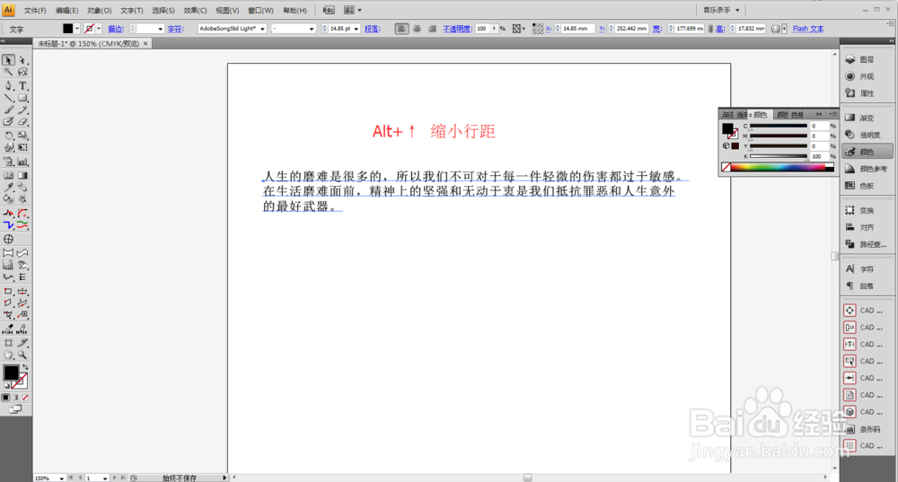
Task: Open the 外观 (Appearance) panel
Action: [867, 76]
